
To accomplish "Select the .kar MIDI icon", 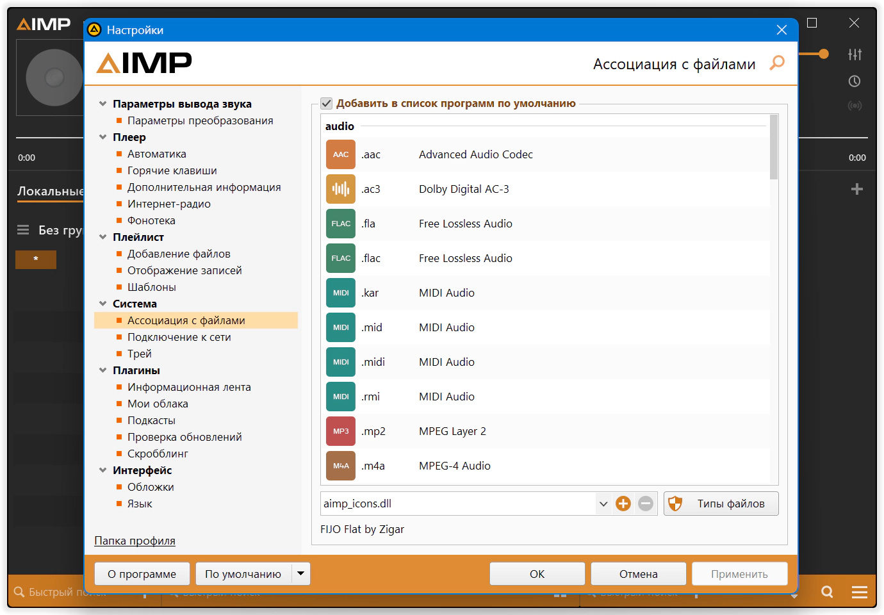I will point(341,293).
